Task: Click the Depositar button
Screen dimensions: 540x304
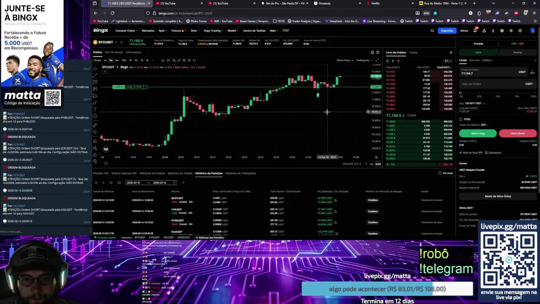Action: (447, 30)
